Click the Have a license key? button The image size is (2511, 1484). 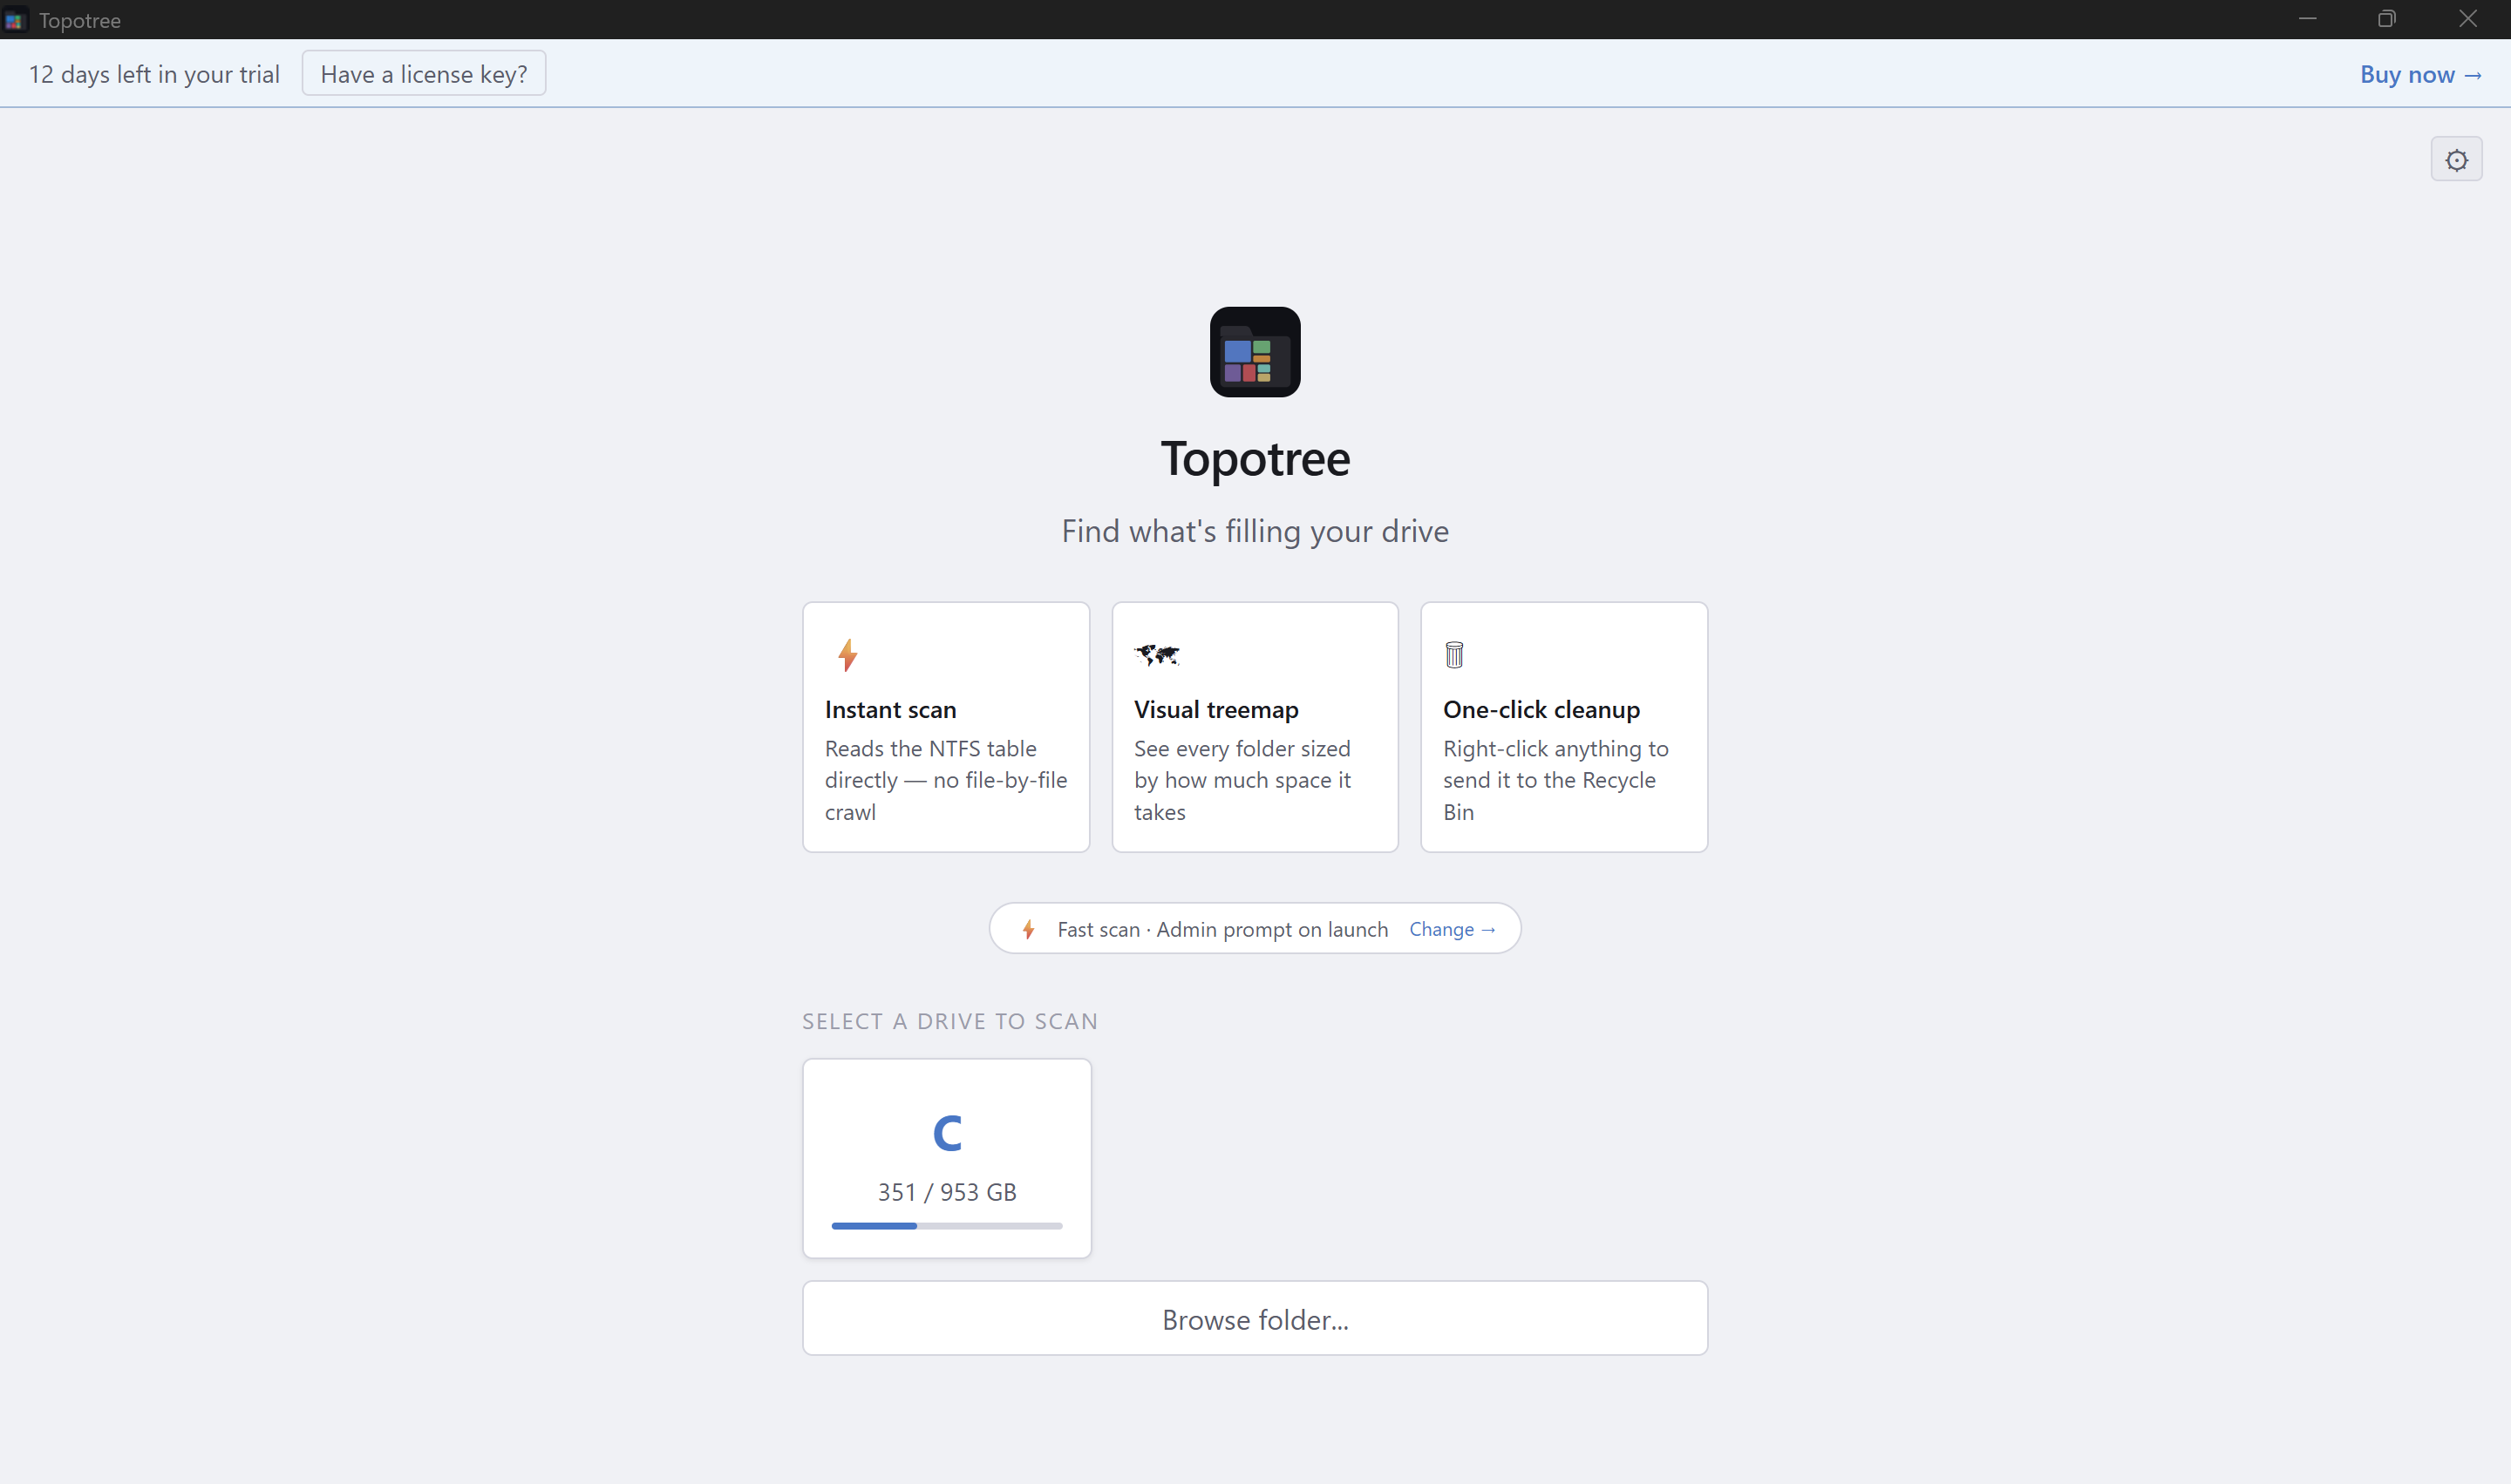coord(425,74)
